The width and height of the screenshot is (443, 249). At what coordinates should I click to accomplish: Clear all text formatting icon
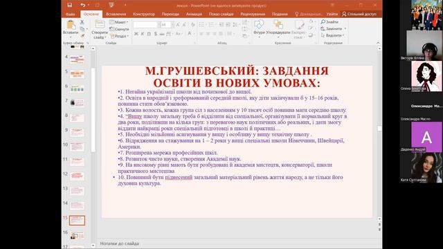click(x=192, y=25)
